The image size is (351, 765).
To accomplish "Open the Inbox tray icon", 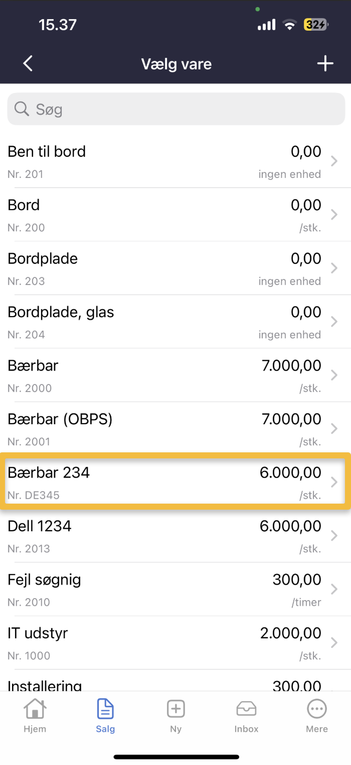I will pos(246,709).
